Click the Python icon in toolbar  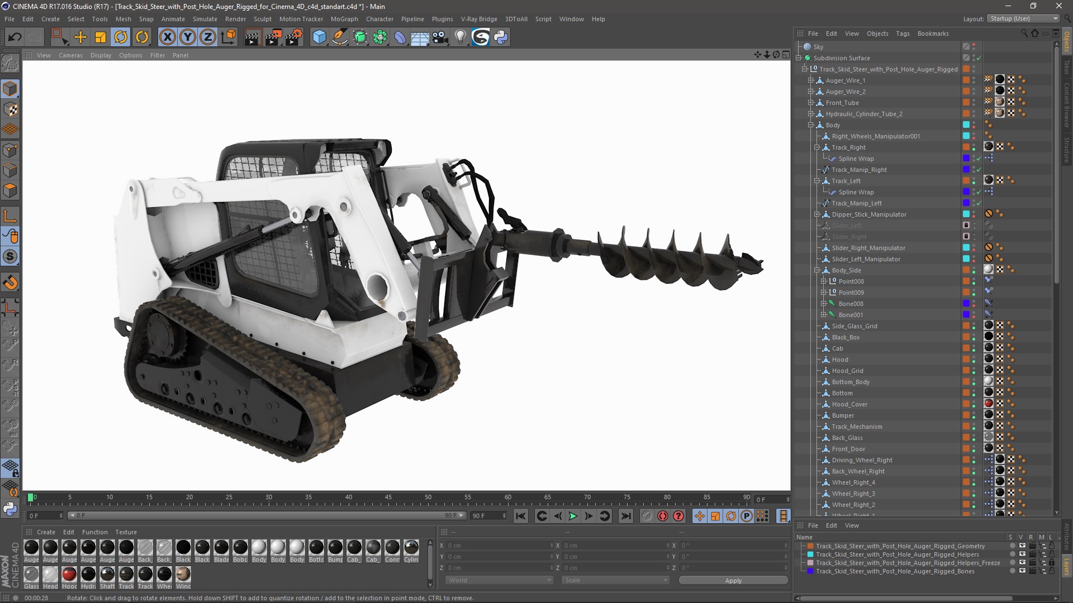(501, 37)
